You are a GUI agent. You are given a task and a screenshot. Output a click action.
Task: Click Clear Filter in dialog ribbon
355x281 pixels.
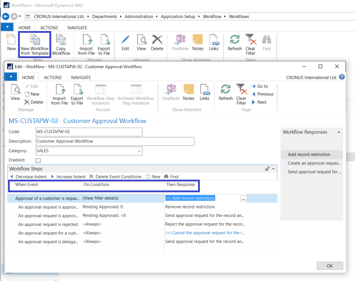(x=241, y=90)
